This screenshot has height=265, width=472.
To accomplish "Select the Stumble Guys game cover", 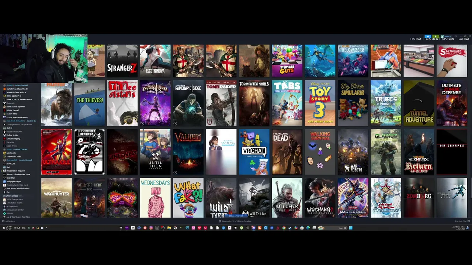I will pos(287,61).
